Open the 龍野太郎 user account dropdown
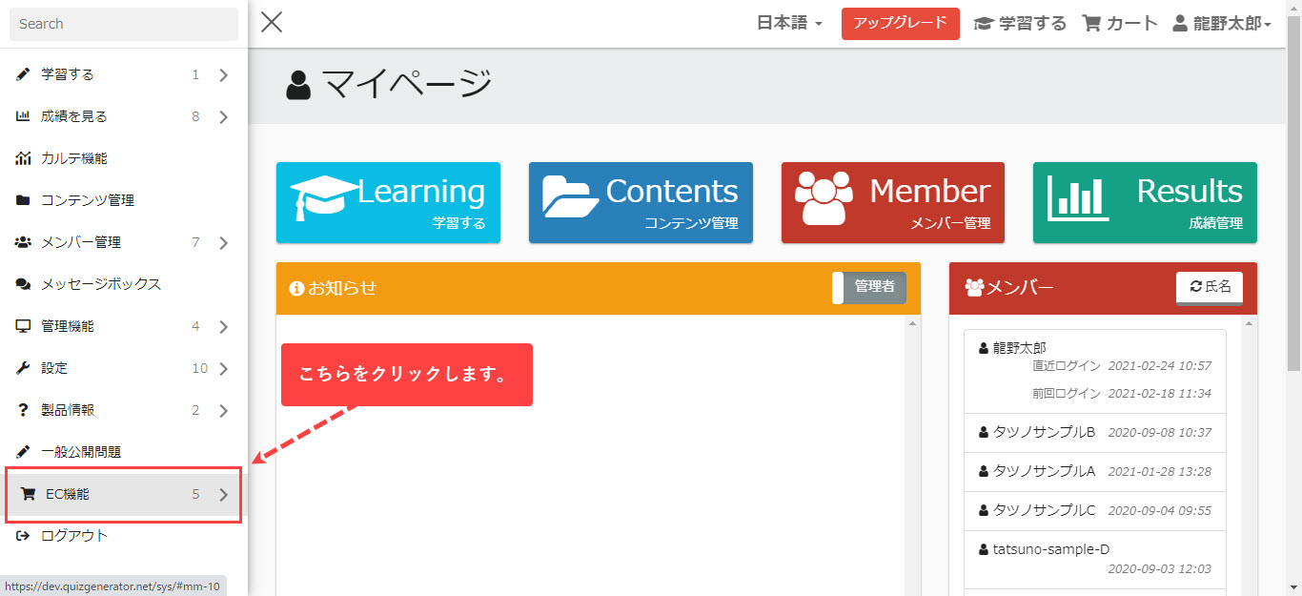The width and height of the screenshot is (1302, 596). (1222, 24)
